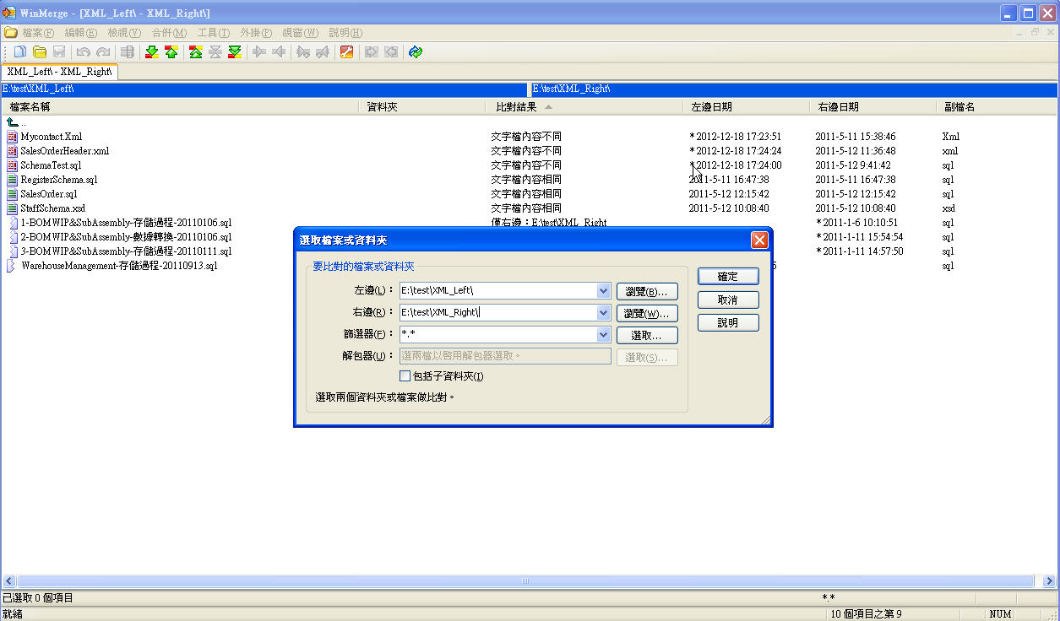The image size is (1060, 621).
Task: Click the 選取... filter button
Action: (647, 335)
